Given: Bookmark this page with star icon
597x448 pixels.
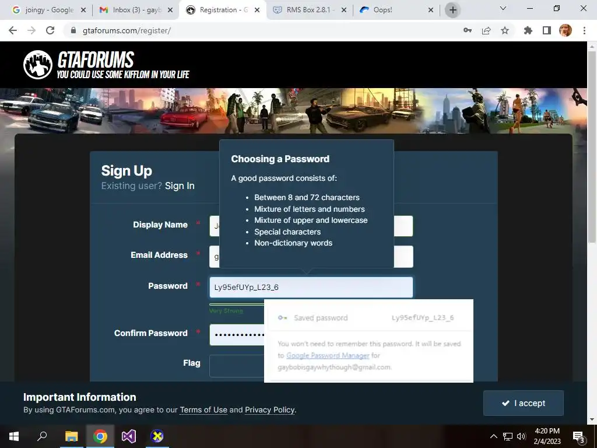Looking at the screenshot, I should click(x=505, y=30).
